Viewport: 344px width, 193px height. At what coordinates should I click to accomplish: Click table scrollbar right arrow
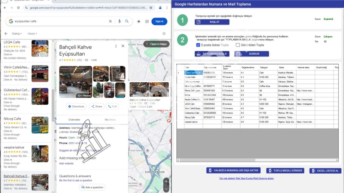337,160
